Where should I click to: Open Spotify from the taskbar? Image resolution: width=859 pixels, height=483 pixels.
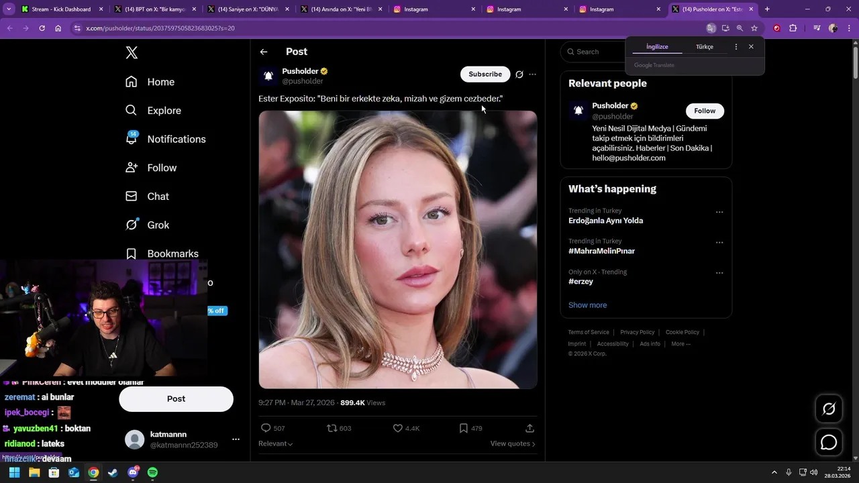click(152, 472)
